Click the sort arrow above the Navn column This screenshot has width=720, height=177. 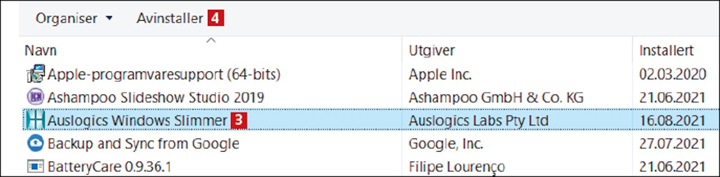[210, 40]
